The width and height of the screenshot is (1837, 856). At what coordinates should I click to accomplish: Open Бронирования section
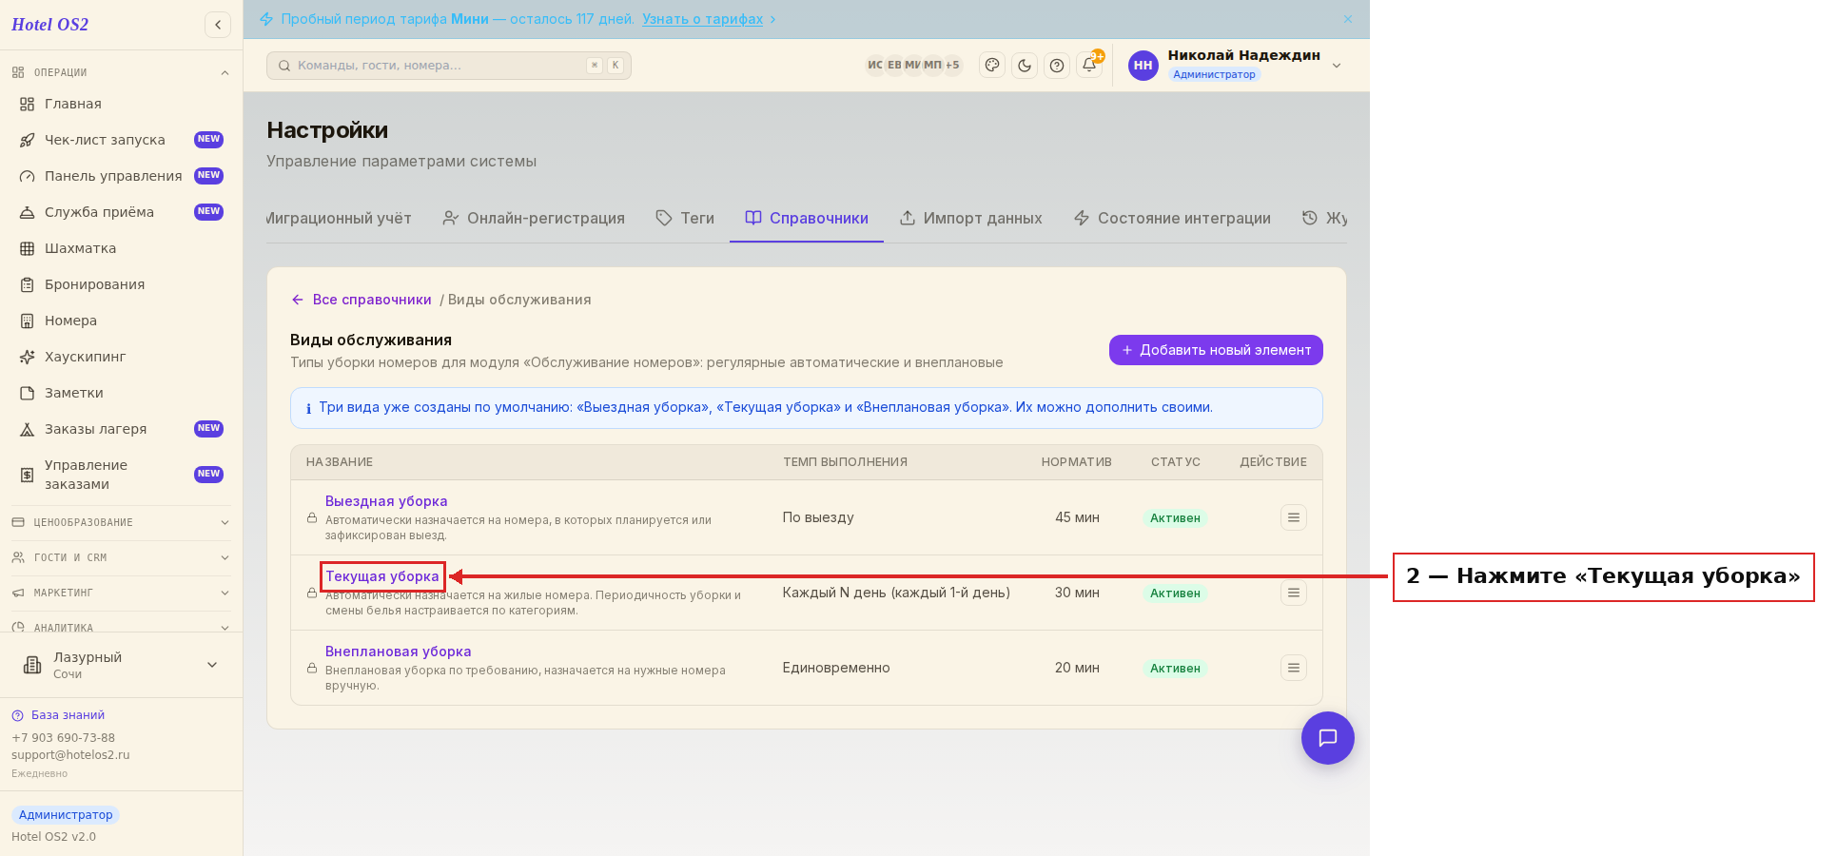click(121, 284)
